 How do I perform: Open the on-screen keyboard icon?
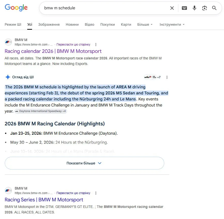[184, 8]
